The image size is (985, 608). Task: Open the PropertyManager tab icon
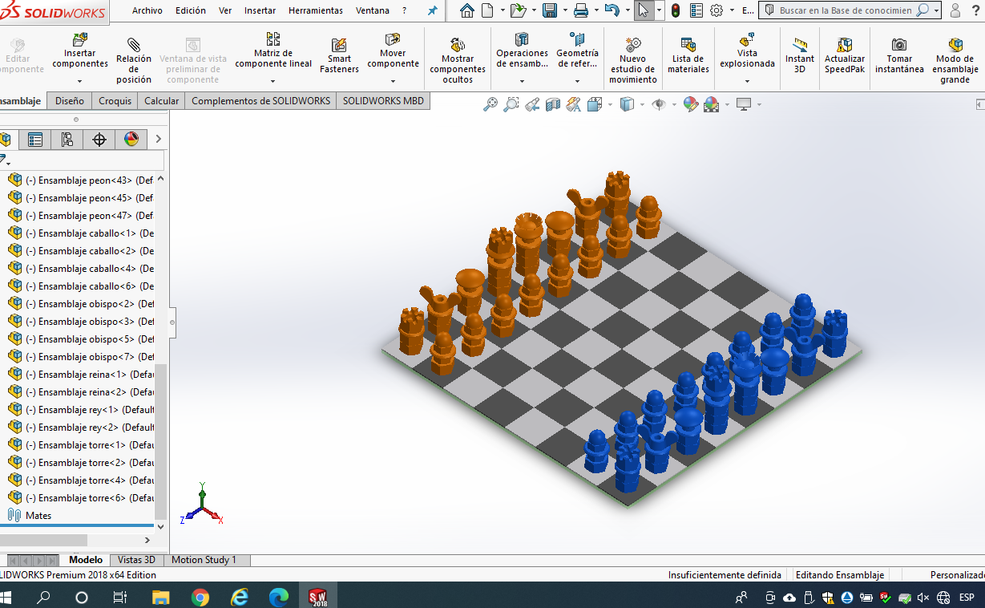[35, 140]
